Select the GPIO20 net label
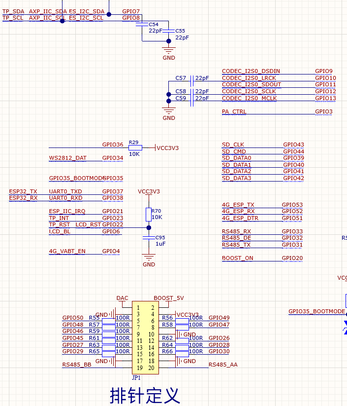Screen dimensions: 347x406 pos(292,258)
